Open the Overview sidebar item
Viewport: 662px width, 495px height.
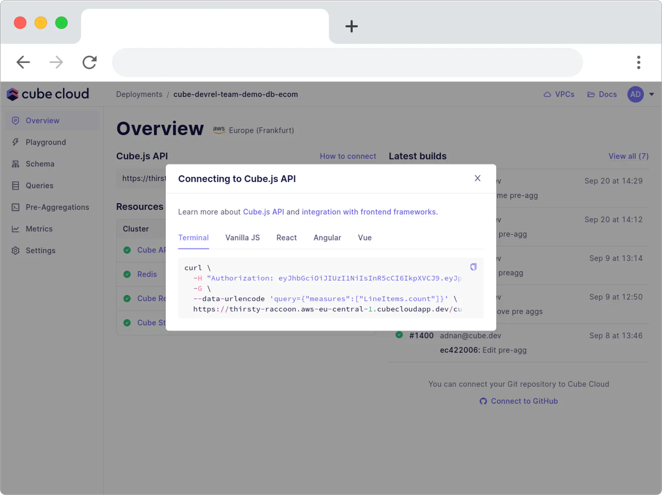coord(52,121)
